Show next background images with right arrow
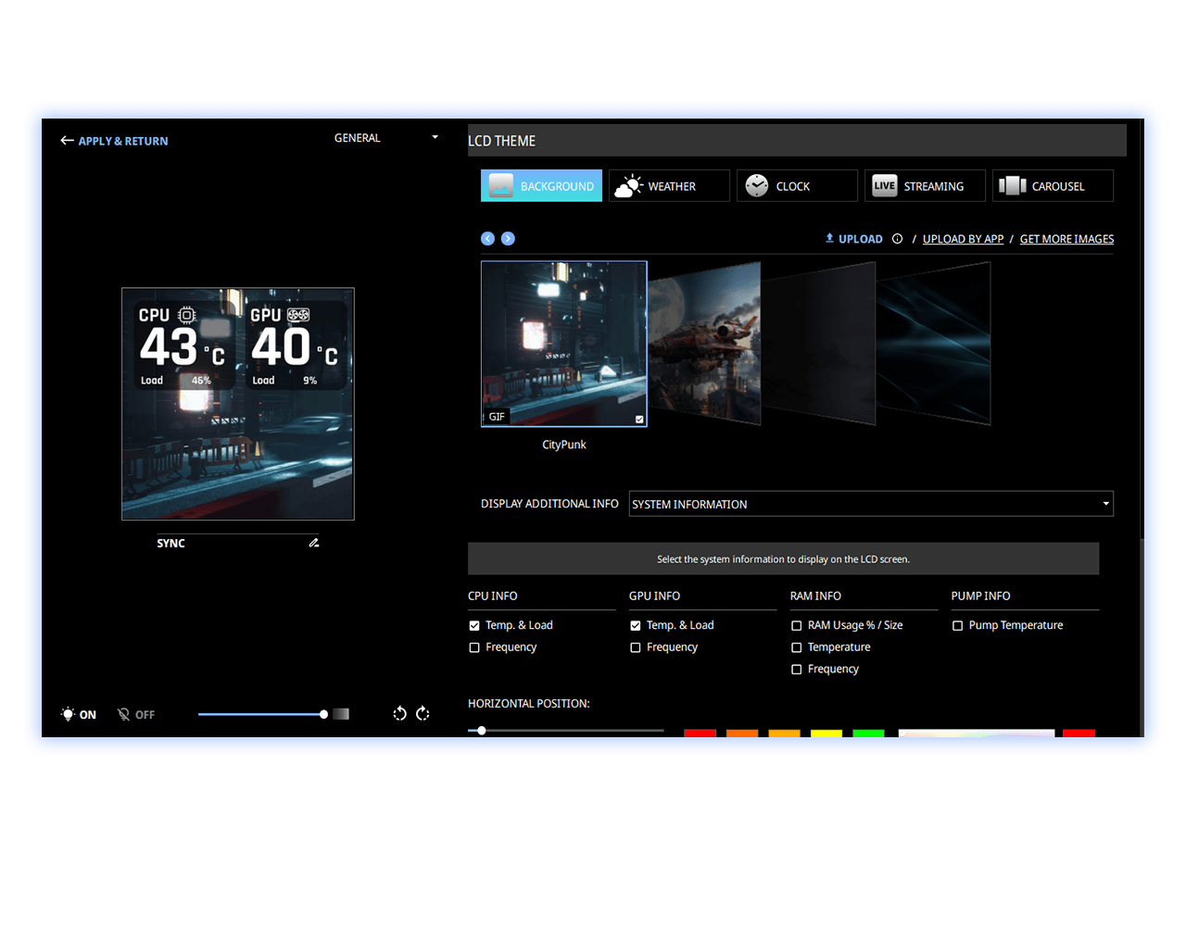Image resolution: width=1186 pixels, height=941 pixels. tap(508, 239)
